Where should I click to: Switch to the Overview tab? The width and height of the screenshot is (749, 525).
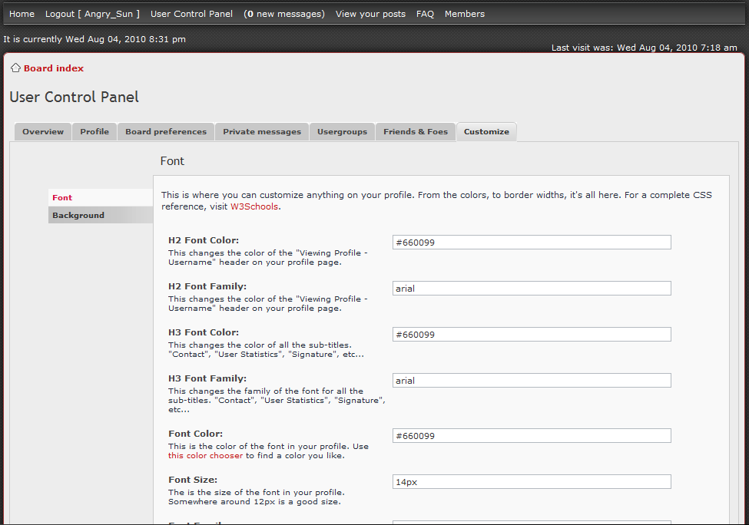point(43,132)
